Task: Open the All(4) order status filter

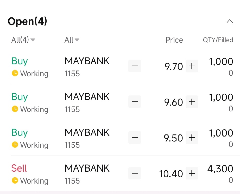Action: tap(23, 40)
